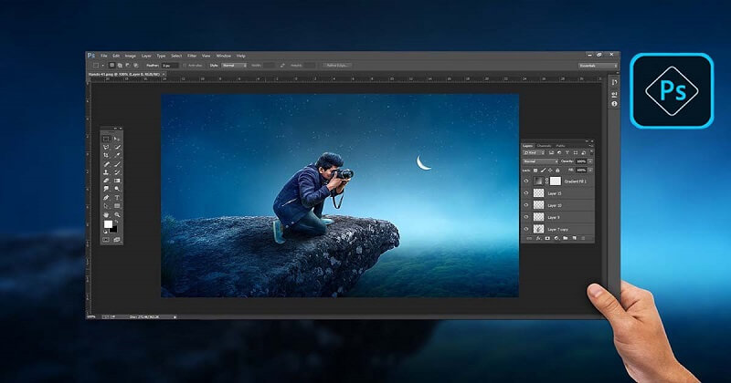Click Lock image pixels brush icon
This screenshot has height=383, width=731.
tap(543, 171)
